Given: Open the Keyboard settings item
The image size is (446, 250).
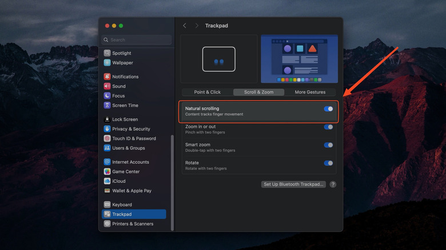Looking at the screenshot, I should pyautogui.click(x=122, y=205).
